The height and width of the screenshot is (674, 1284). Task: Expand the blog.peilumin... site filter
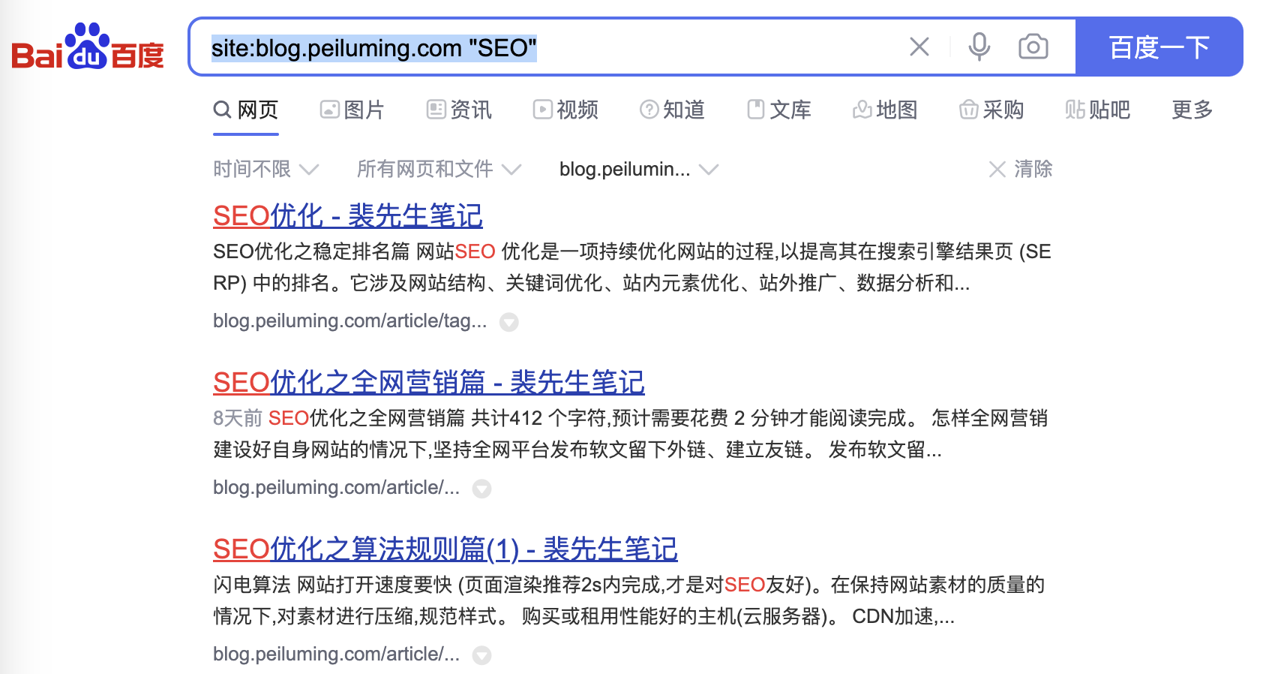638,170
